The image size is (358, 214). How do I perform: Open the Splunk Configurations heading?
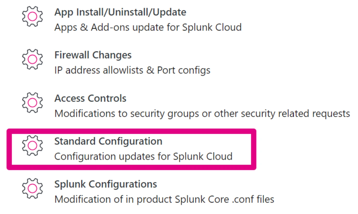105,184
